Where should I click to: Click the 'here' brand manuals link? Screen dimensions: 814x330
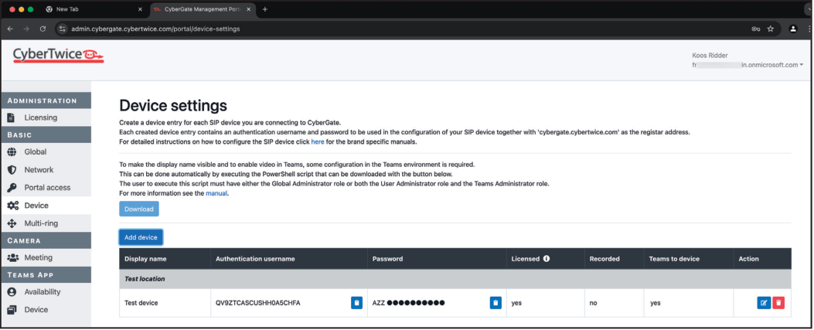[318, 141]
